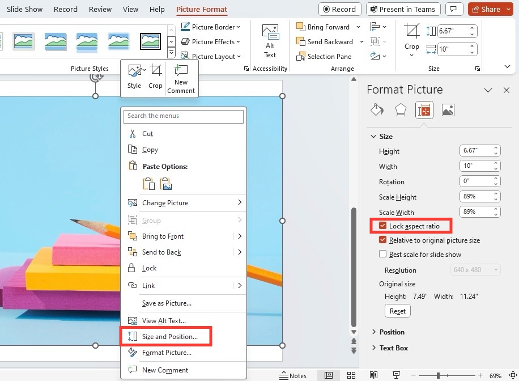Click the Share button
This screenshot has height=381, width=519.
pyautogui.click(x=486, y=9)
